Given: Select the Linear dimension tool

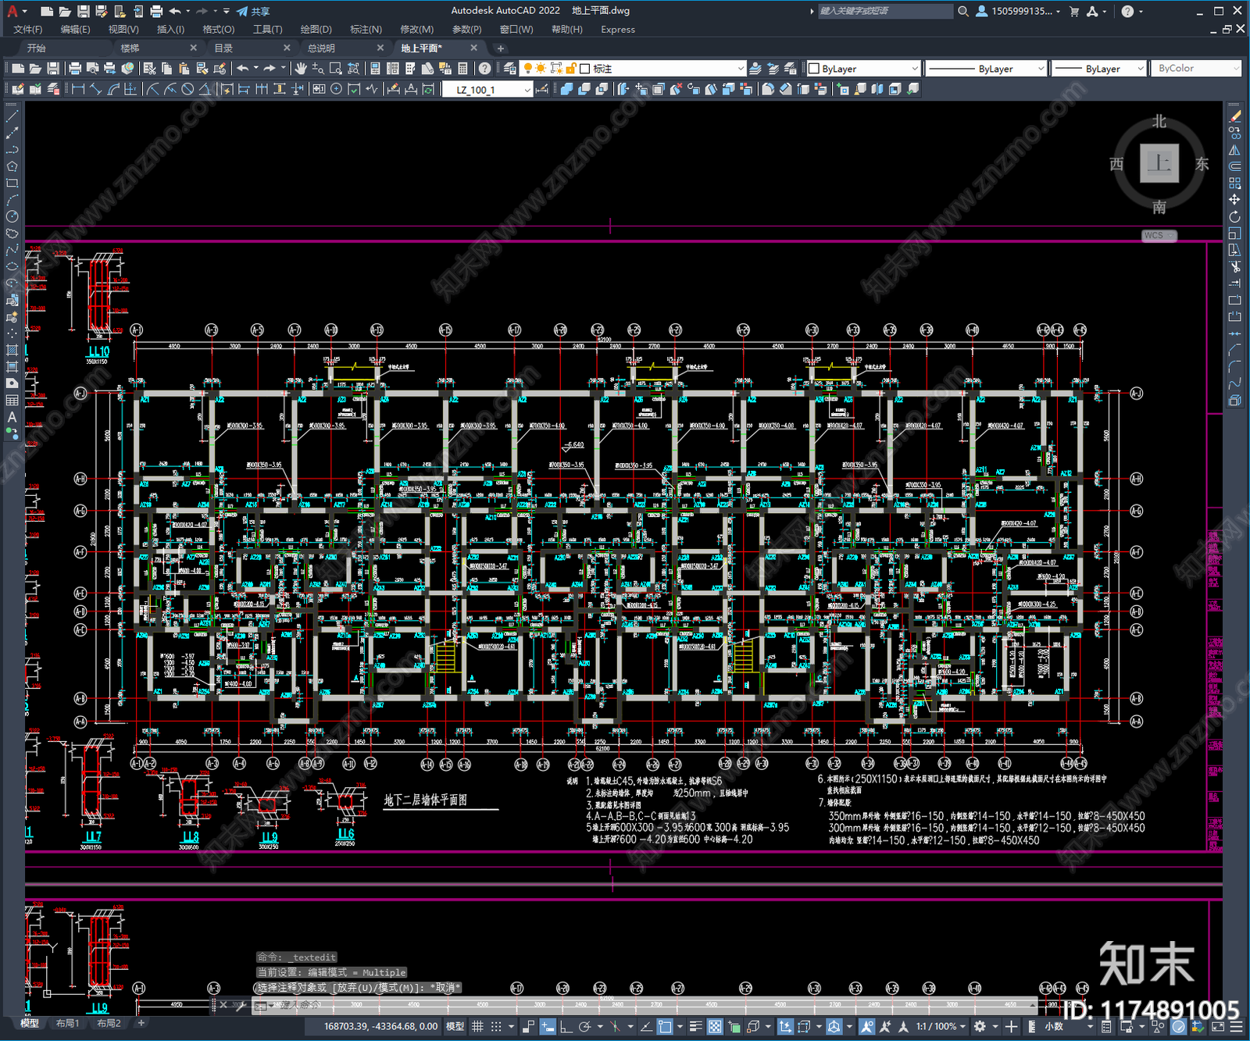Looking at the screenshot, I should tap(78, 89).
